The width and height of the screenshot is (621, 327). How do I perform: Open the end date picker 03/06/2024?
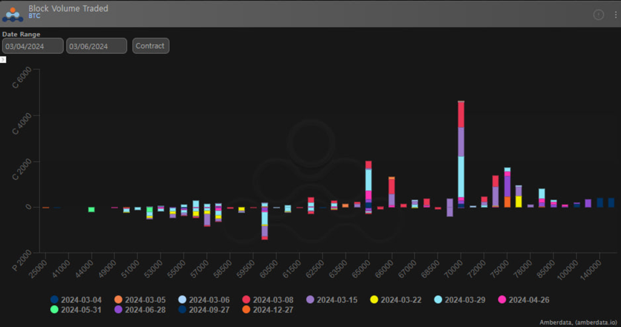(96, 46)
